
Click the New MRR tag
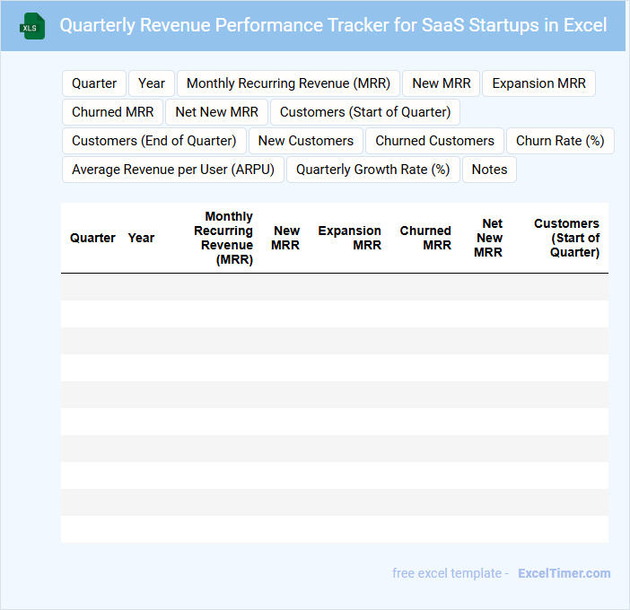click(x=442, y=83)
